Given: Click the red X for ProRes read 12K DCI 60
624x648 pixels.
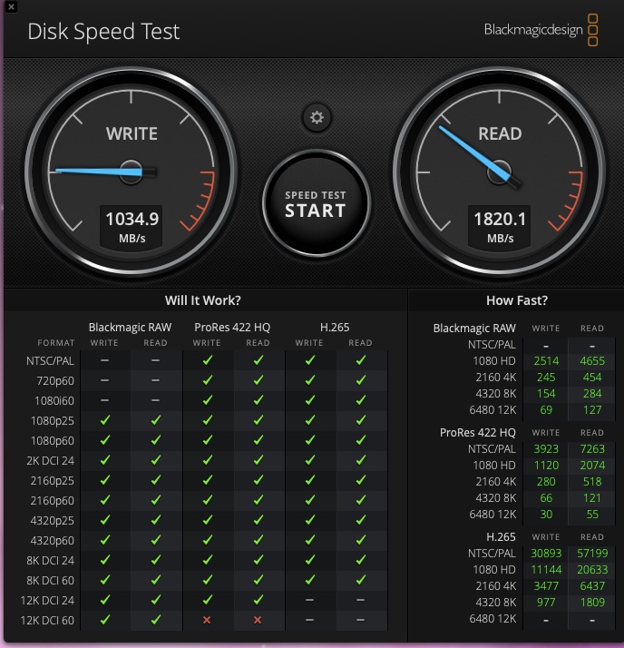Looking at the screenshot, I should 258,620.
